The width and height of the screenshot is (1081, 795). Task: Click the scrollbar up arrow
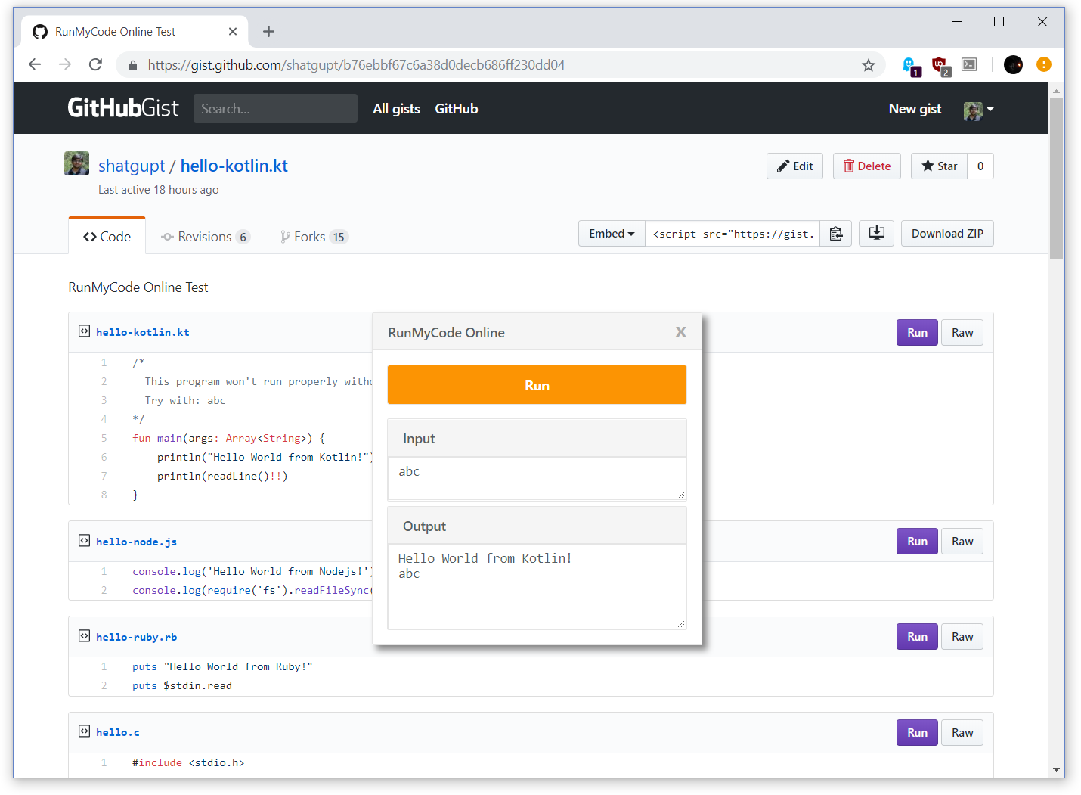coord(1057,91)
